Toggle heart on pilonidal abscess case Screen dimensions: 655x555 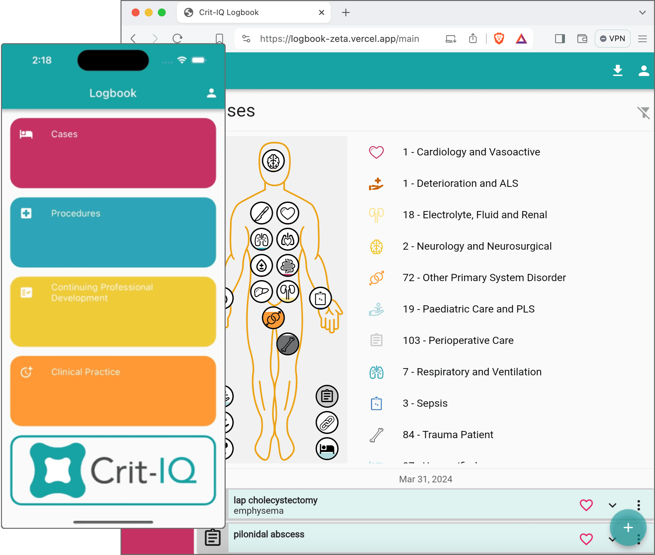[x=586, y=539]
